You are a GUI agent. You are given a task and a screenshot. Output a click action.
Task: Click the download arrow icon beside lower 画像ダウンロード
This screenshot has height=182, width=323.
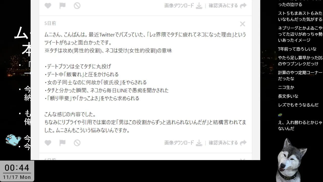pyautogui.click(x=199, y=143)
